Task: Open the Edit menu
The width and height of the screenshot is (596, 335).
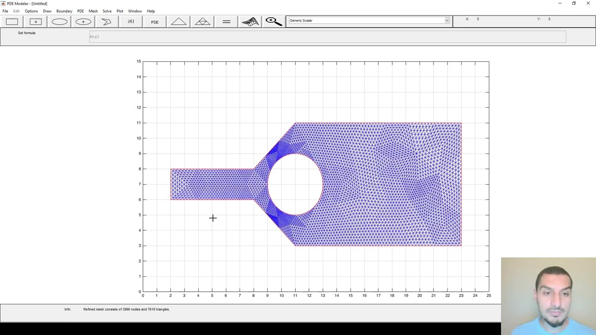Action: (16, 11)
